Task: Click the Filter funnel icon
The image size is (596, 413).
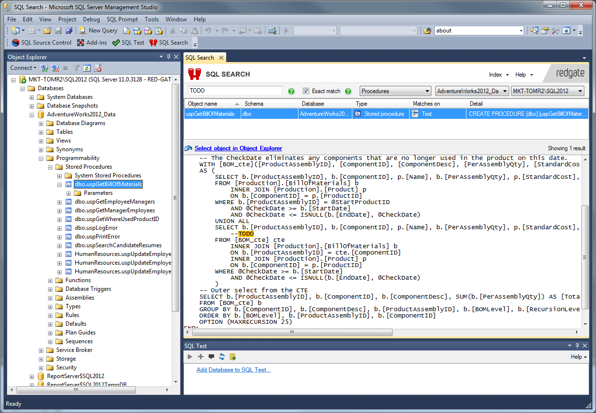Action: coord(76,68)
